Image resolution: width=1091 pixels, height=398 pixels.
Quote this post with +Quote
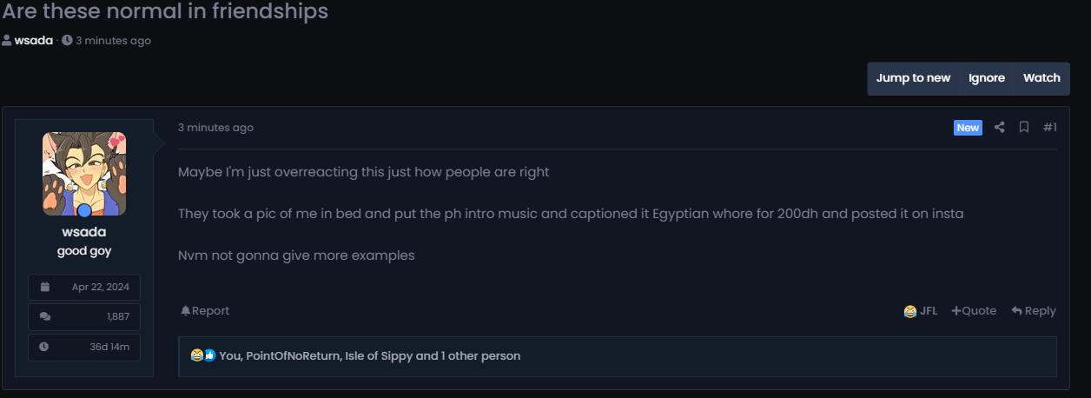[x=974, y=311]
